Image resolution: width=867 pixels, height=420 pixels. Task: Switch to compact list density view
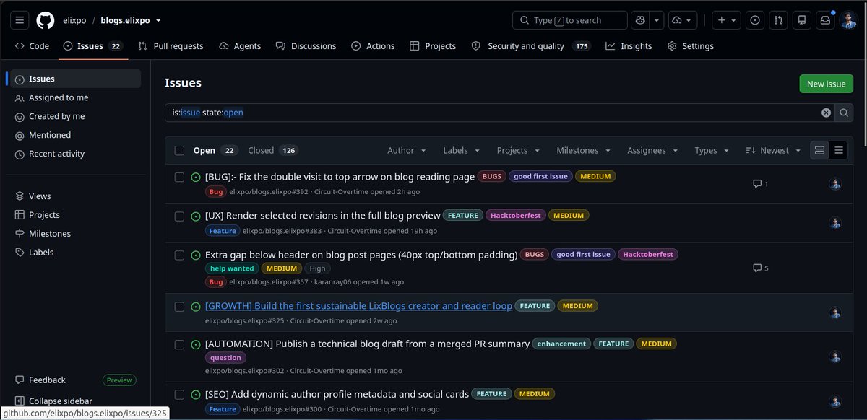click(x=838, y=150)
